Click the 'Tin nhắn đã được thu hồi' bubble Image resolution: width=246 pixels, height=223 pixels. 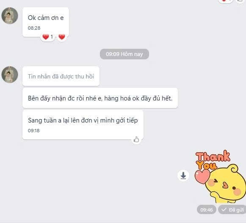pyautogui.click(x=61, y=76)
